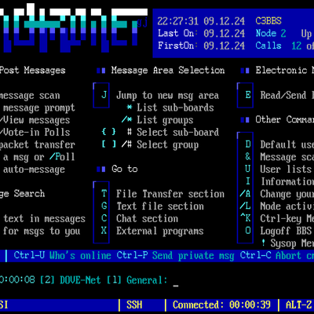Click the 'text in messages' search entry

click(x=44, y=219)
